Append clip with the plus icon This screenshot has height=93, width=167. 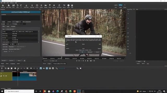pyautogui.click(x=15, y=68)
